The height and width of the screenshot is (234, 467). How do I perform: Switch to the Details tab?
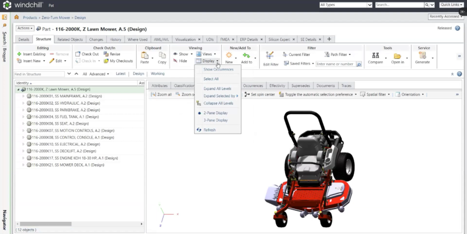[x=24, y=40]
